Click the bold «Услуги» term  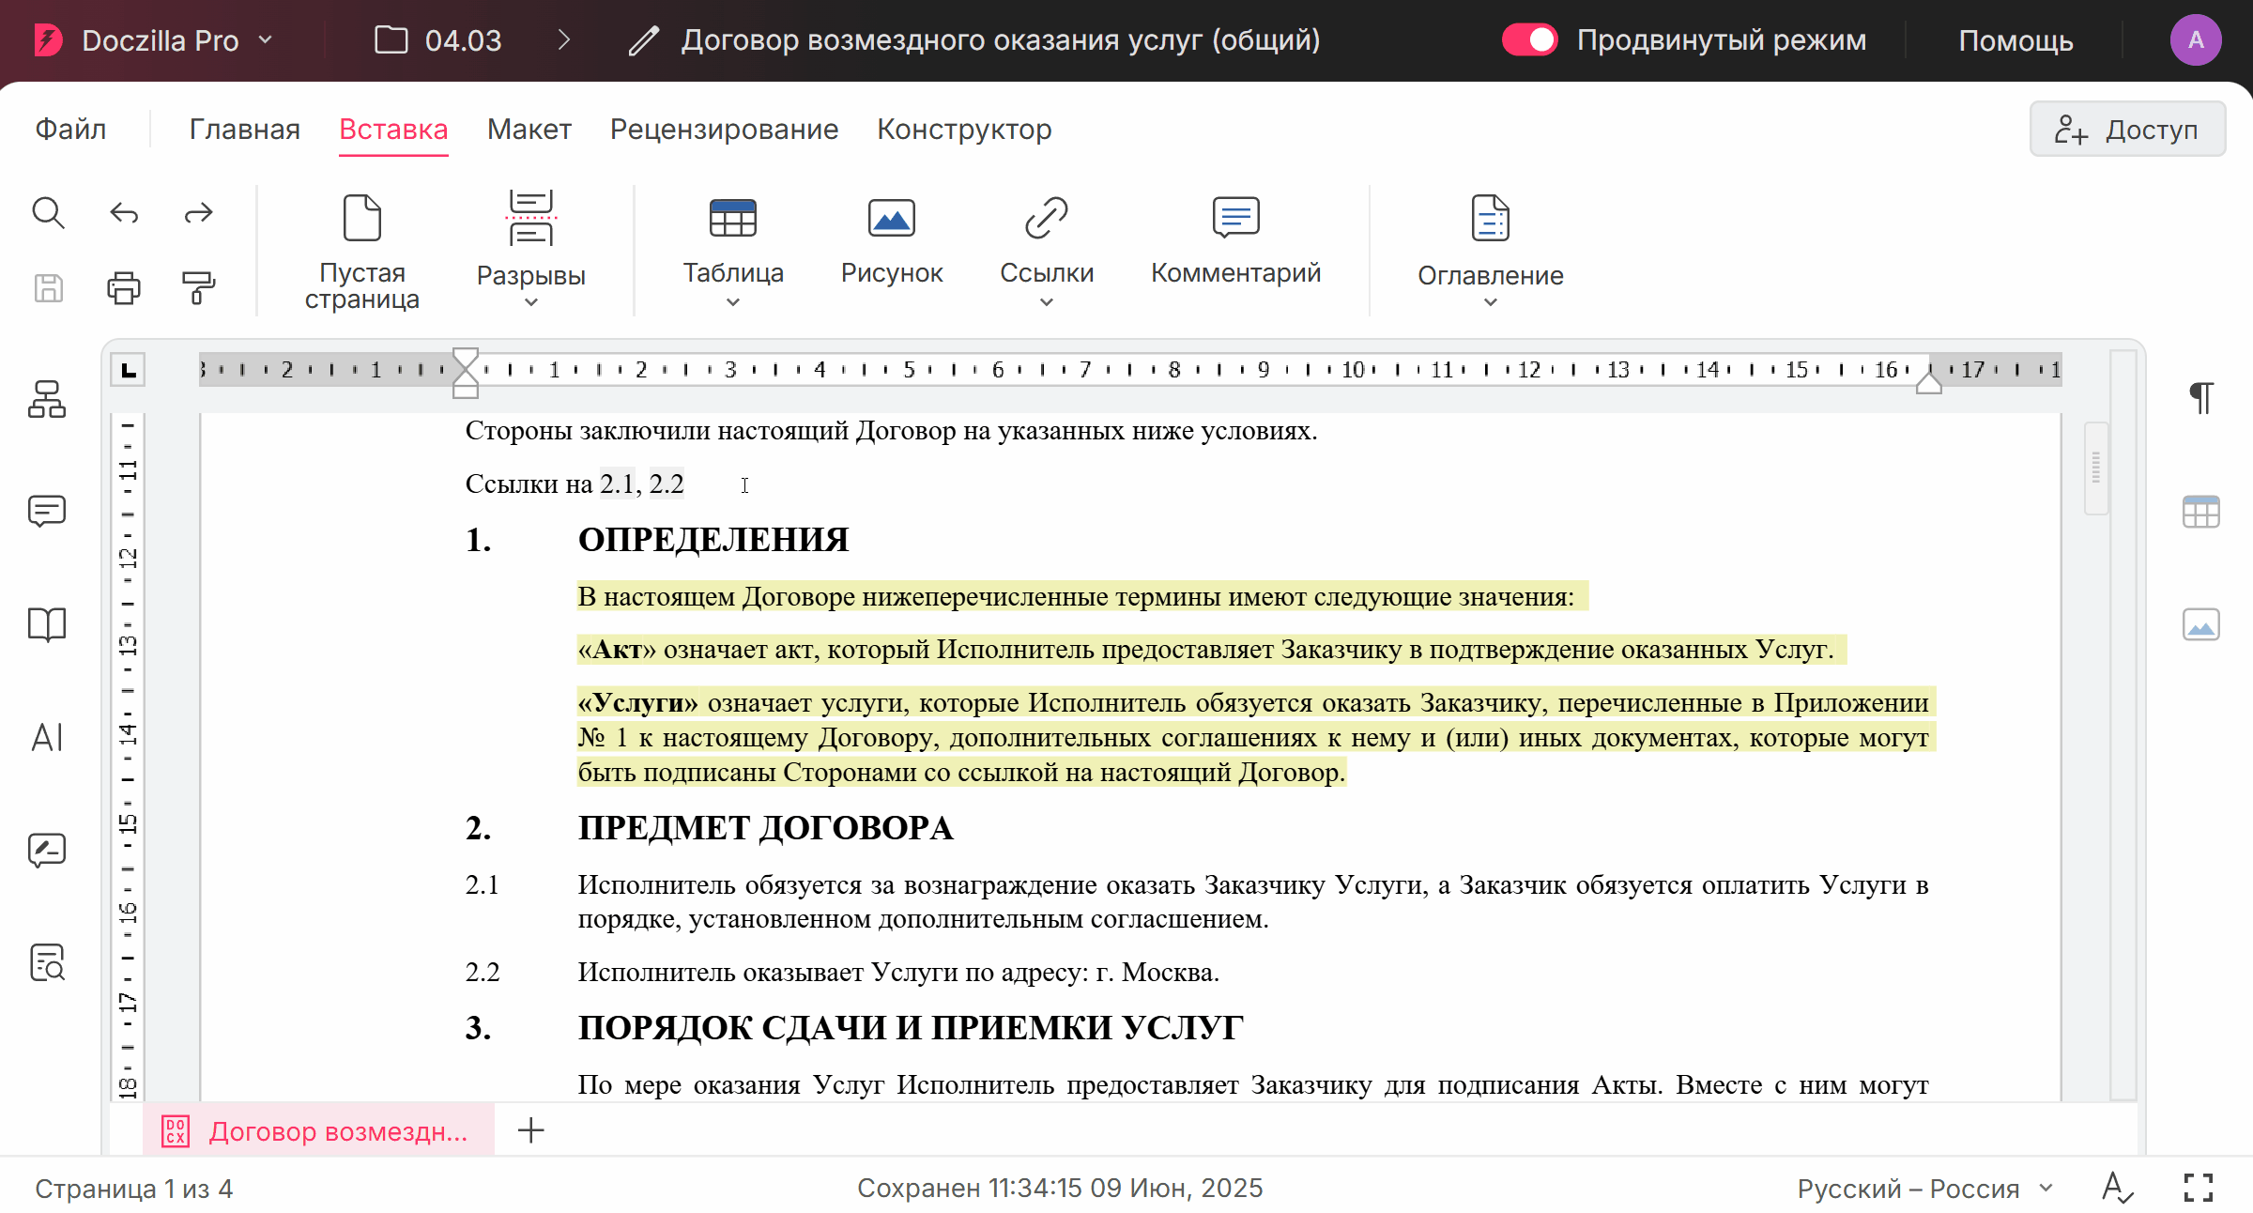pyautogui.click(x=638, y=702)
